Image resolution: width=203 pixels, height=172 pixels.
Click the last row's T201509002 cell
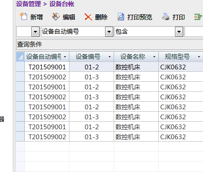click(47, 137)
